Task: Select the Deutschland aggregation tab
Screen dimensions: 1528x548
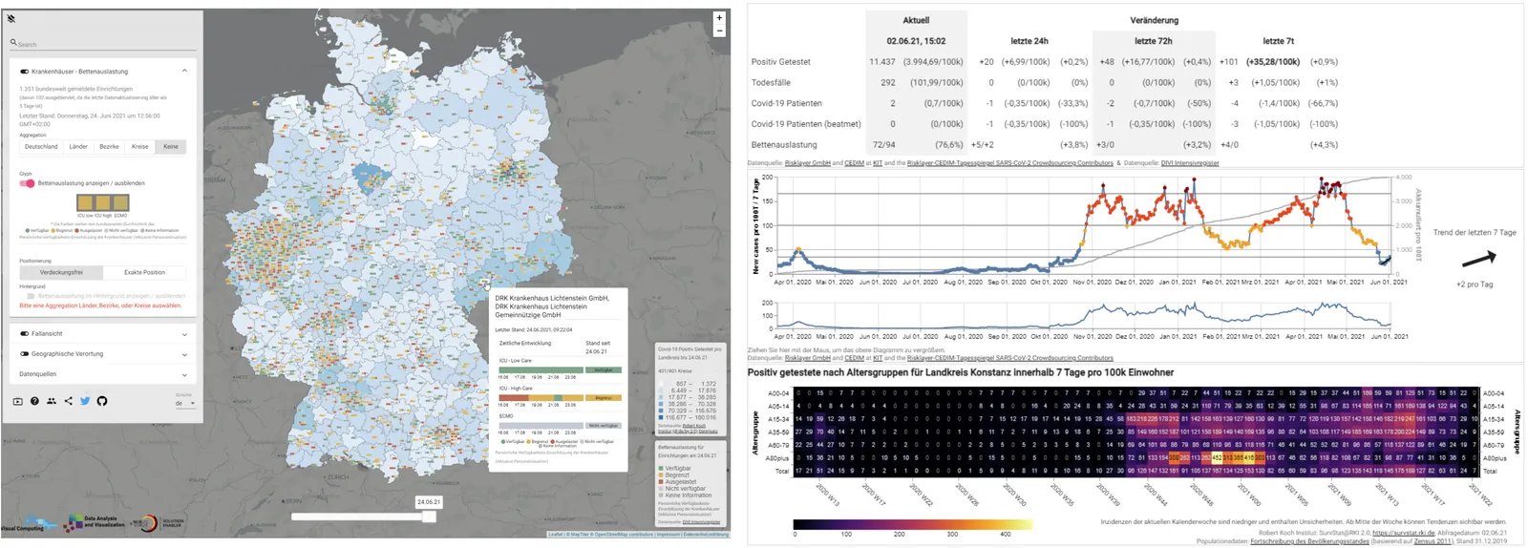Action: tap(41, 147)
